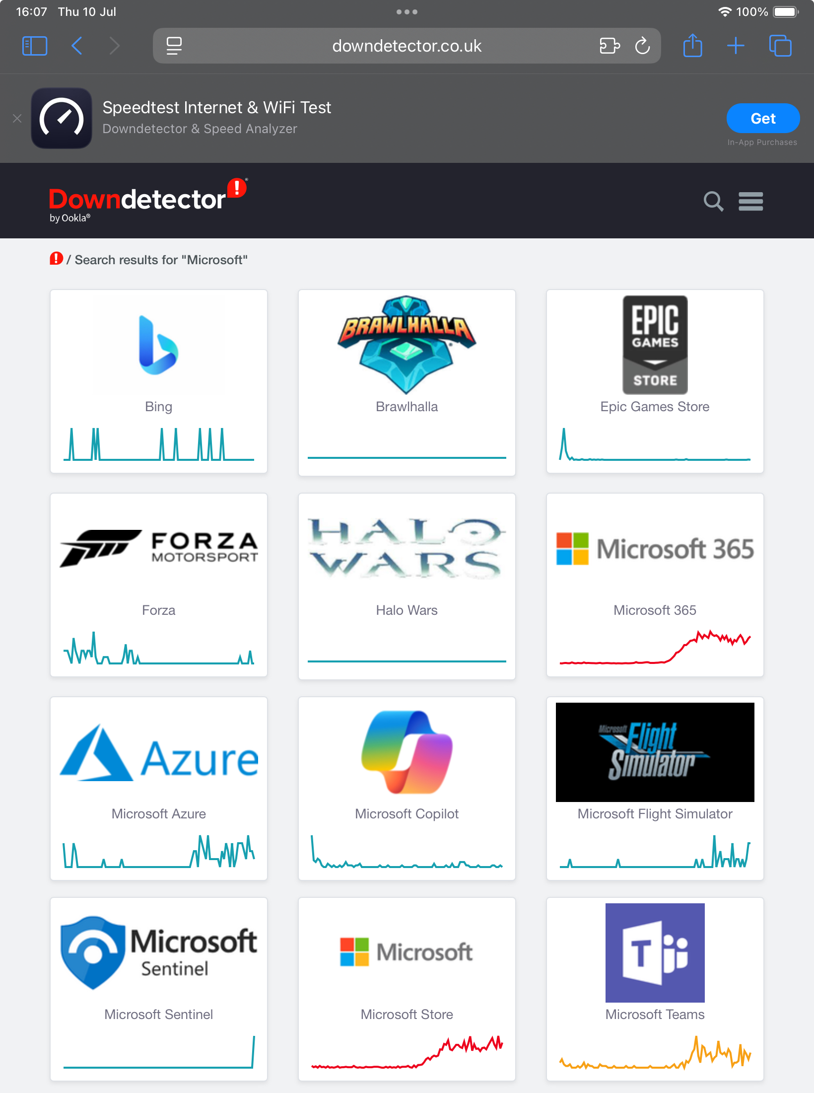This screenshot has width=814, height=1093.
Task: Open the Brawlhalla logo
Action: tap(407, 345)
